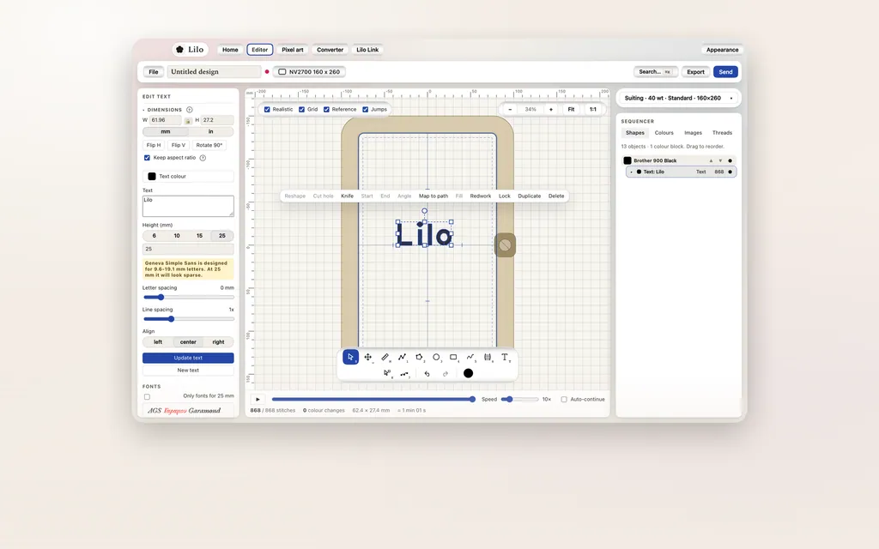Viewport: 879px width, 549px height.
Task: Open the Converter tab
Action: coord(330,50)
